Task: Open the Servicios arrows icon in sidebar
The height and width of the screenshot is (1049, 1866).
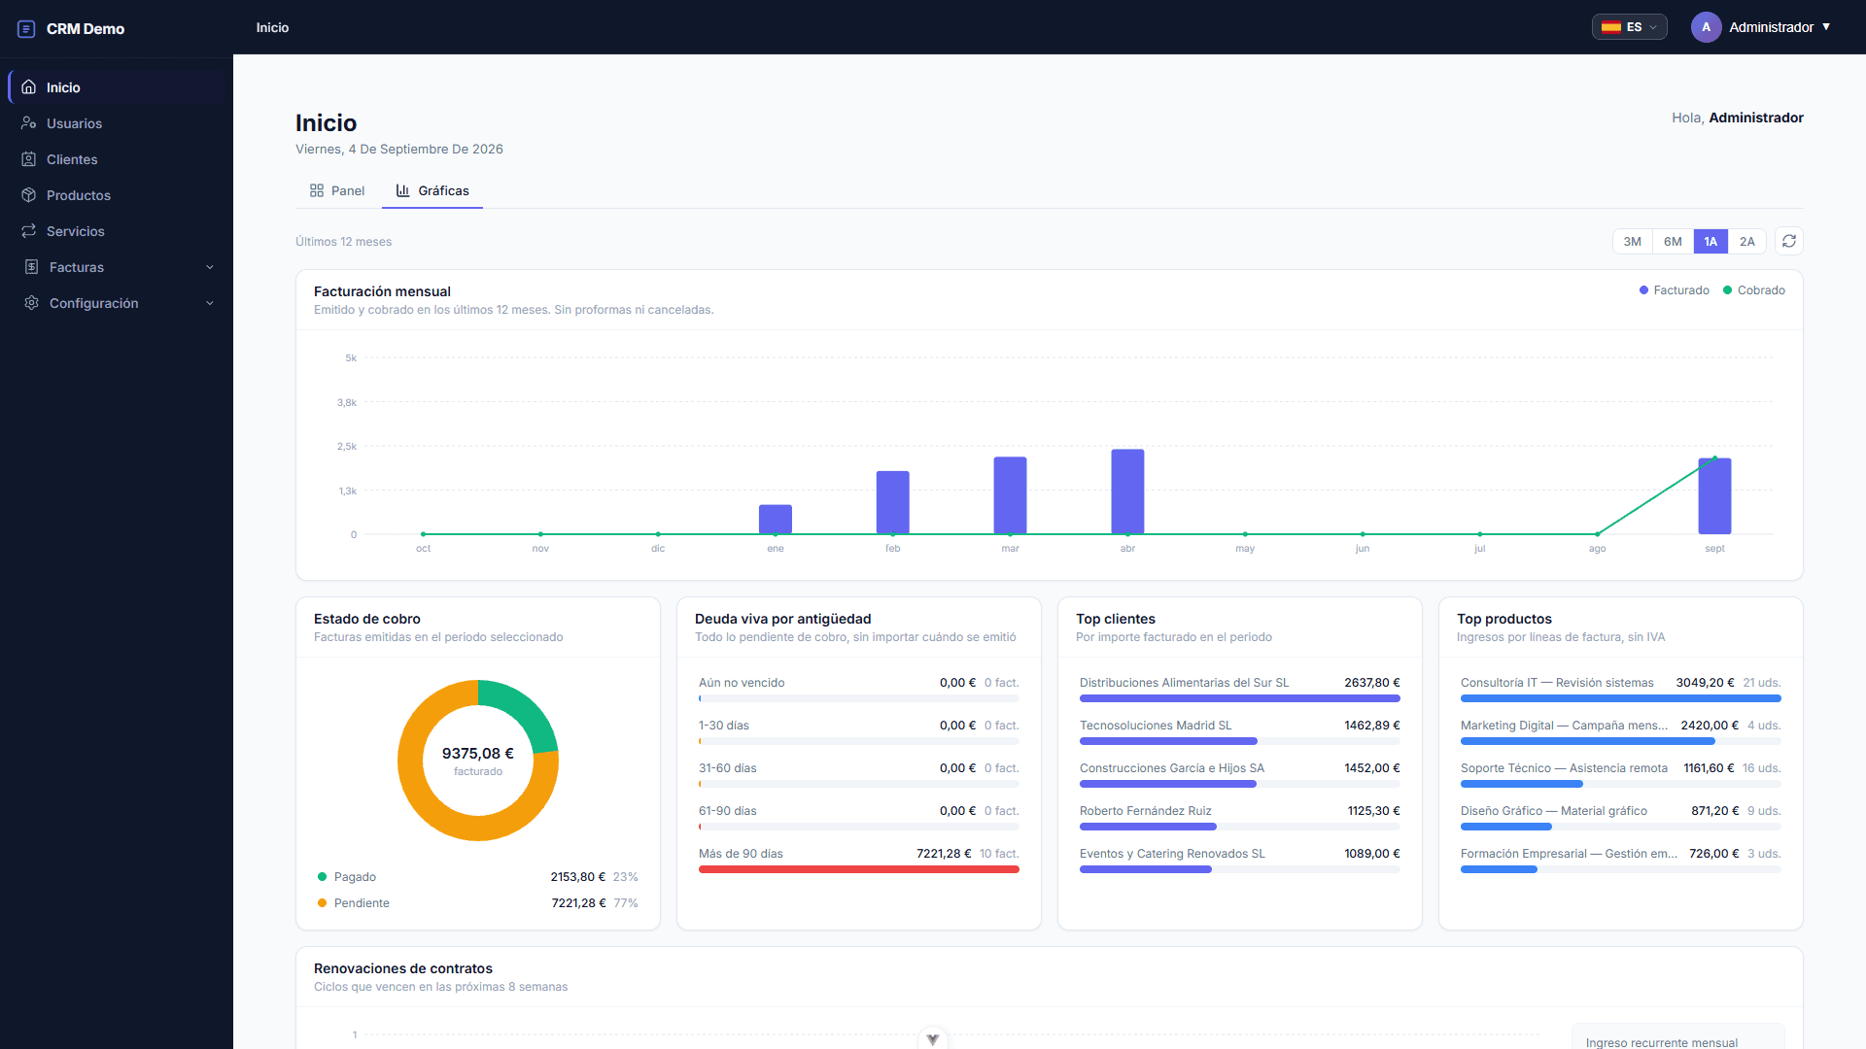Action: (x=29, y=231)
